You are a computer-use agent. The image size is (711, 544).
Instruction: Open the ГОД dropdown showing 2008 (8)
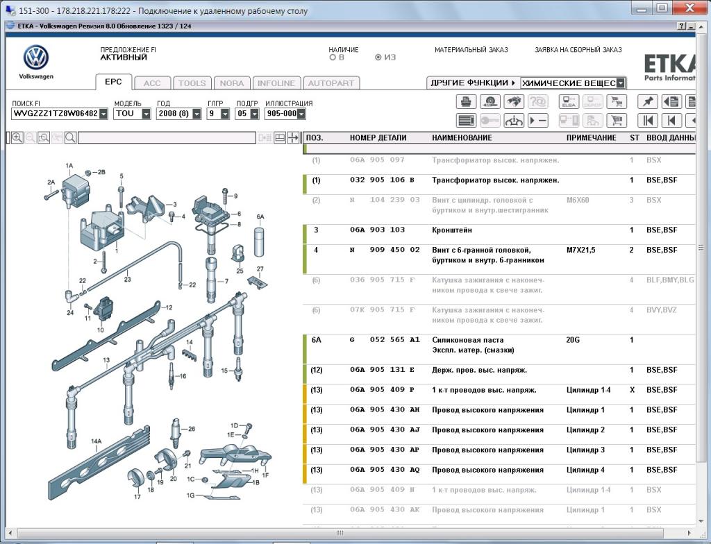tap(196, 114)
